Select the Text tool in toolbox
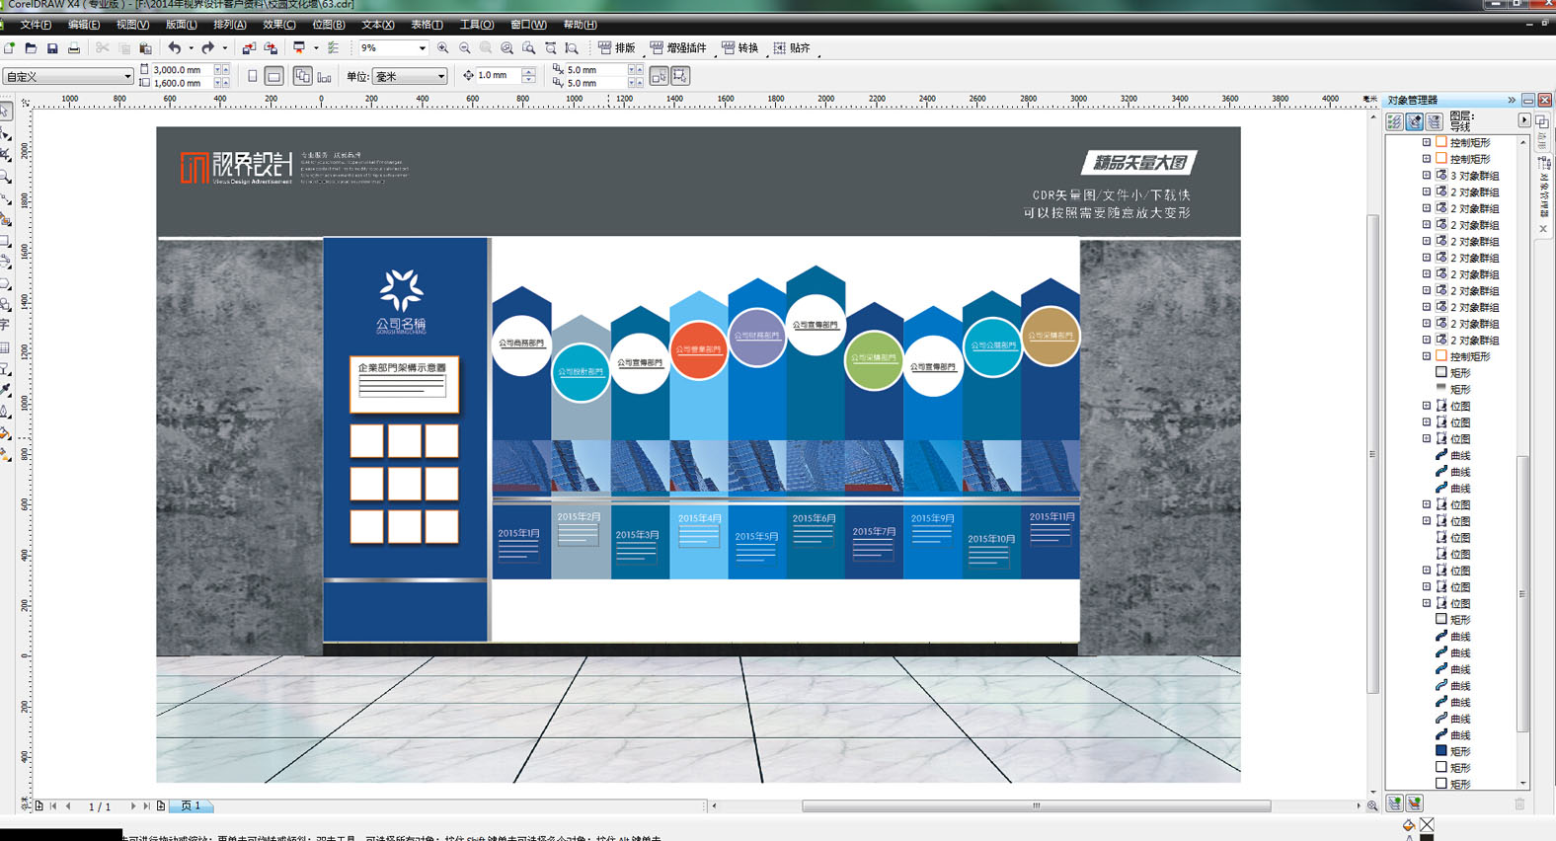 [6, 325]
